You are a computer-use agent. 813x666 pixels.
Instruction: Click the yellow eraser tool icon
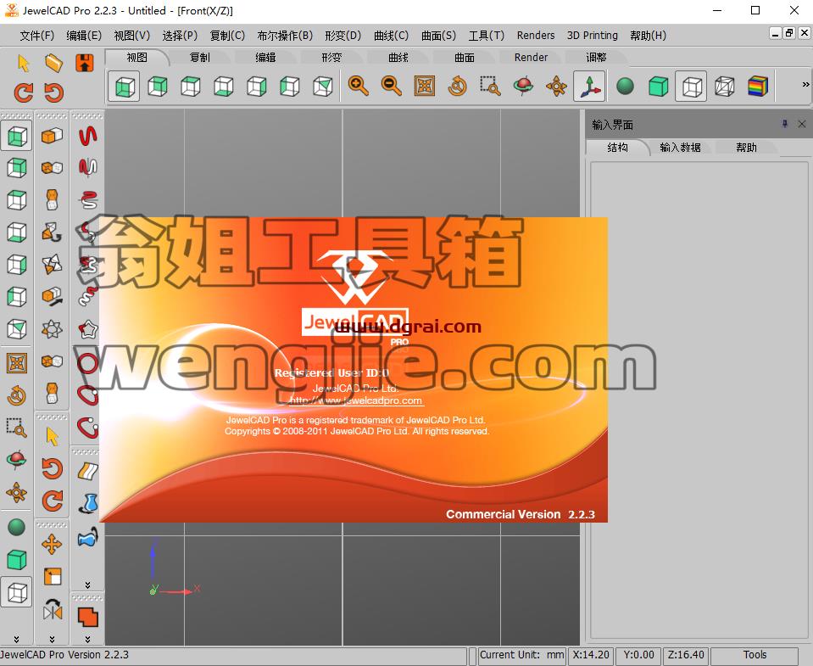click(x=53, y=63)
